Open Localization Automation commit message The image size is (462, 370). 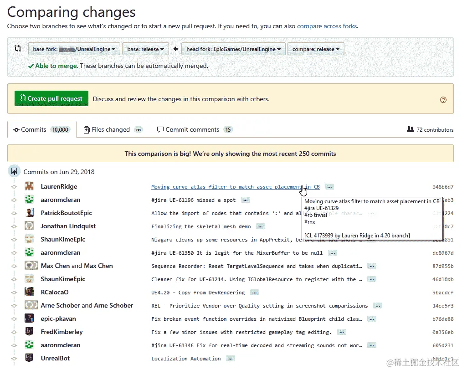coord(186,359)
